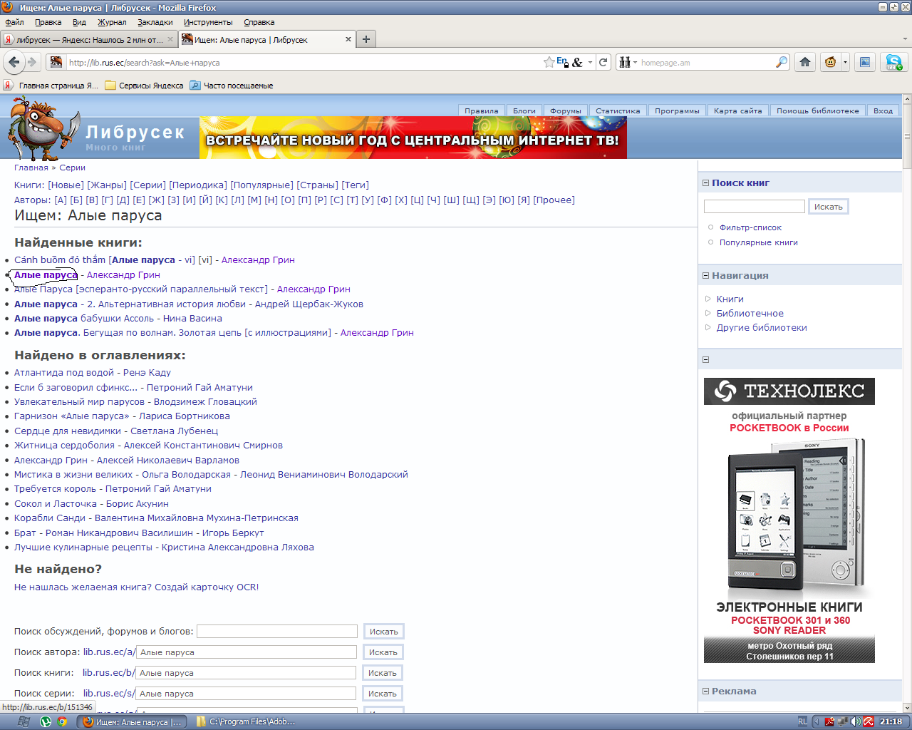This screenshot has width=912, height=730.
Task: Click the ТЕХНОЛЕКС e-book advertisement
Action: coord(789,520)
